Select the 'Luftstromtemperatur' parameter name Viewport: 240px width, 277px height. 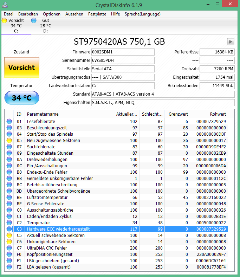pyautogui.click(x=47, y=197)
